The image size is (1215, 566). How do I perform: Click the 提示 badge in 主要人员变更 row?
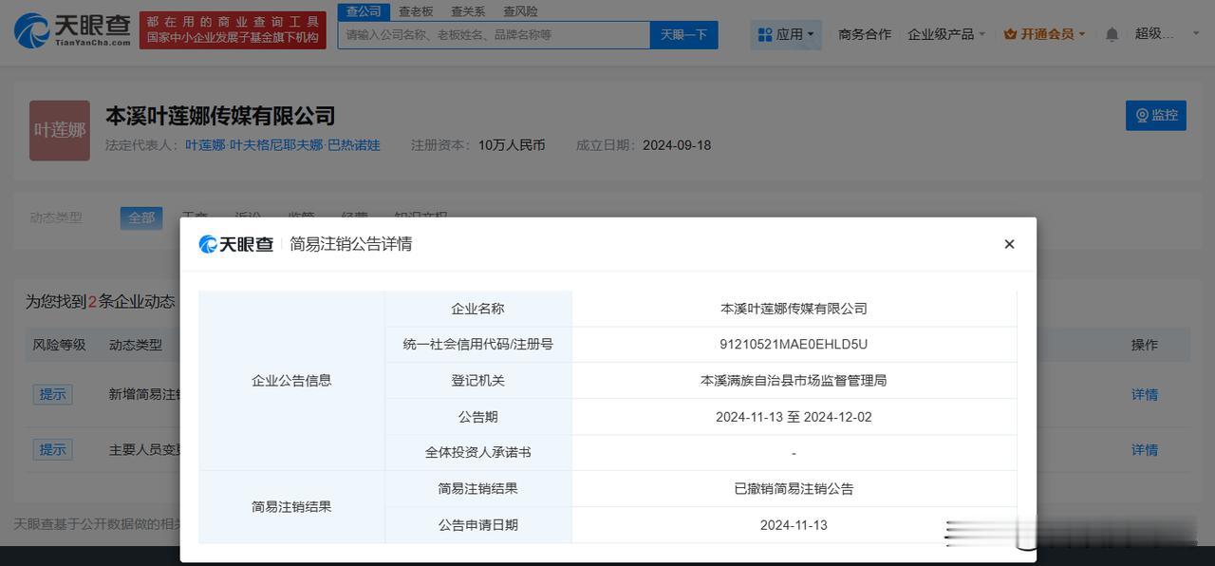52,450
